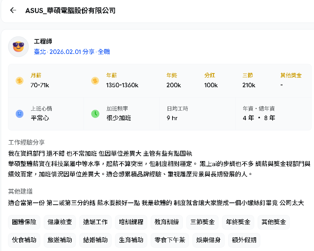This screenshot has width=314, height=251.
Task: Click the 其他獎金 tag chip
Action: 274,222
